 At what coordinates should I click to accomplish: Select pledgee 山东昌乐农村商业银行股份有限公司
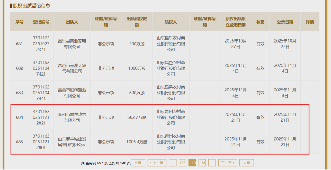(171, 44)
